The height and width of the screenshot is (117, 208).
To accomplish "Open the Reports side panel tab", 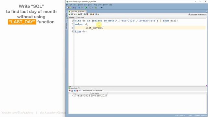I will (67, 16).
